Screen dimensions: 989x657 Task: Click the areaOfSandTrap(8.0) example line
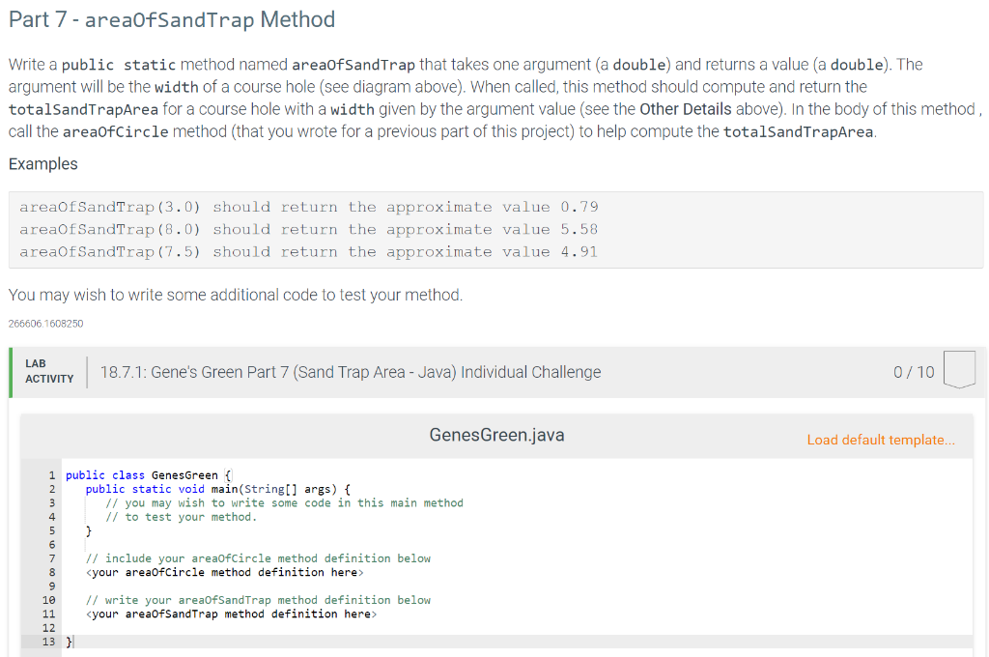tap(308, 230)
